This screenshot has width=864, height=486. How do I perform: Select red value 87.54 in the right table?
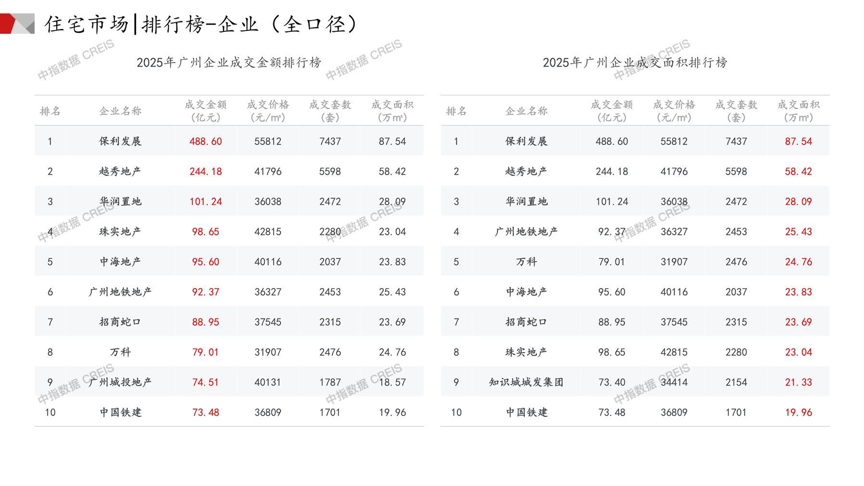(798, 141)
